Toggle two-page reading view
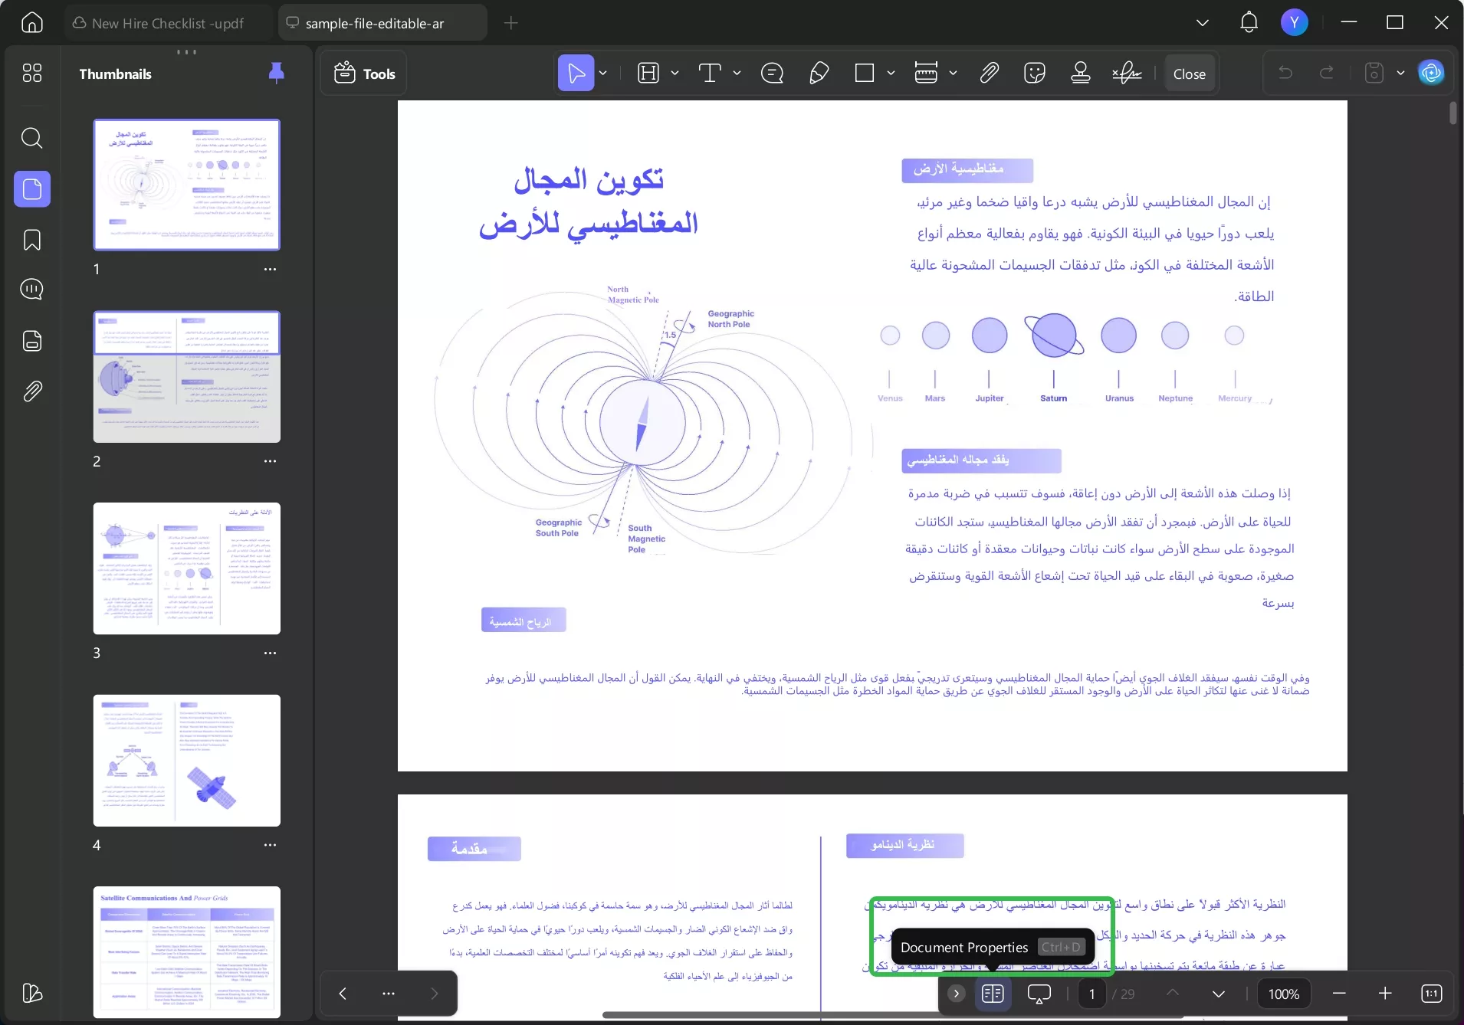This screenshot has height=1025, width=1464. (x=993, y=994)
